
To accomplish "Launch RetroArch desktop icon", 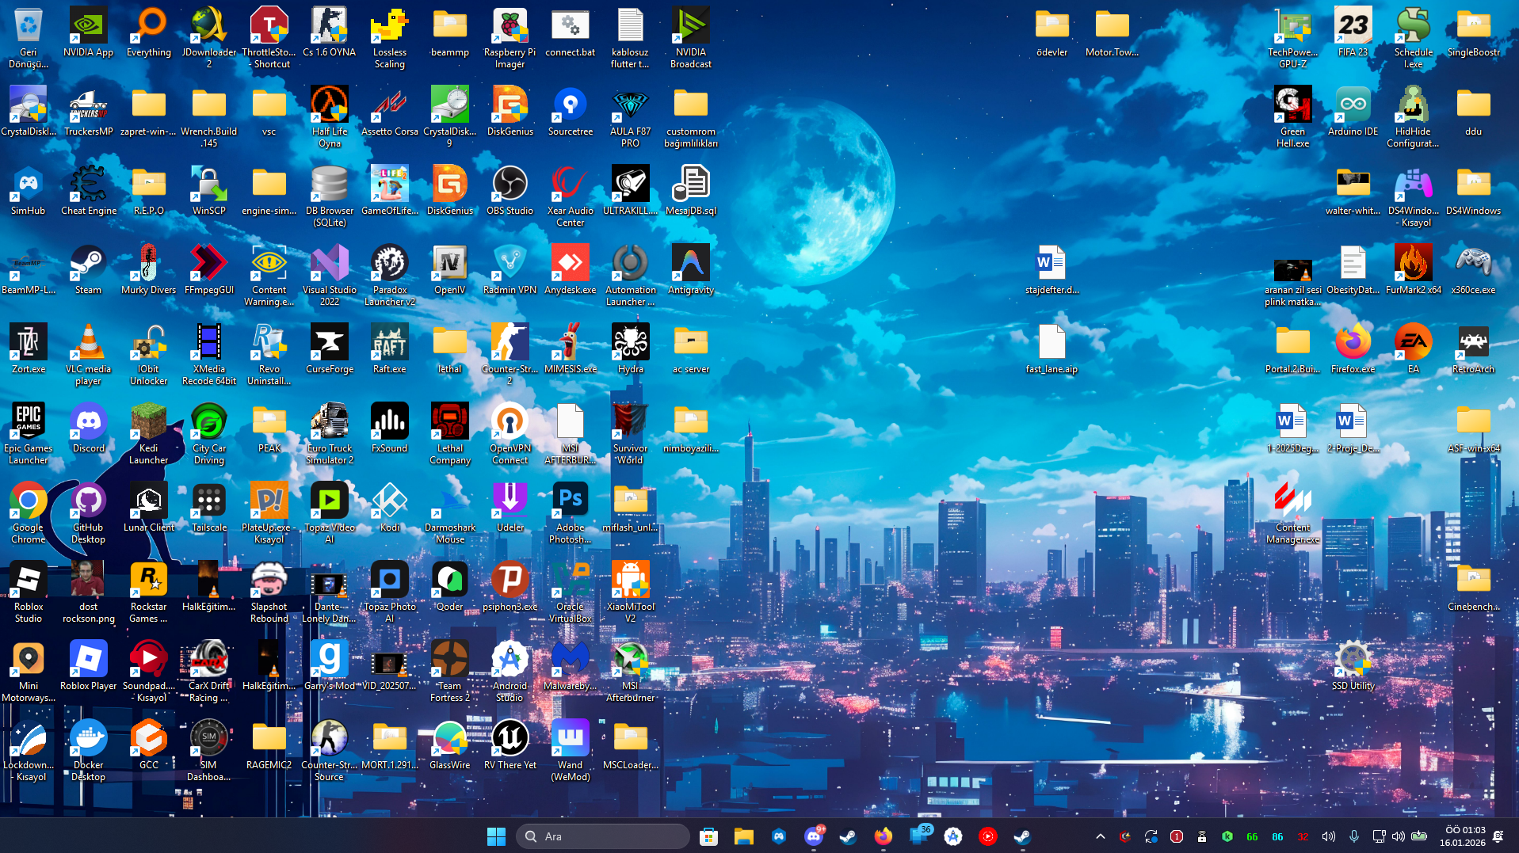I will [x=1473, y=349].
